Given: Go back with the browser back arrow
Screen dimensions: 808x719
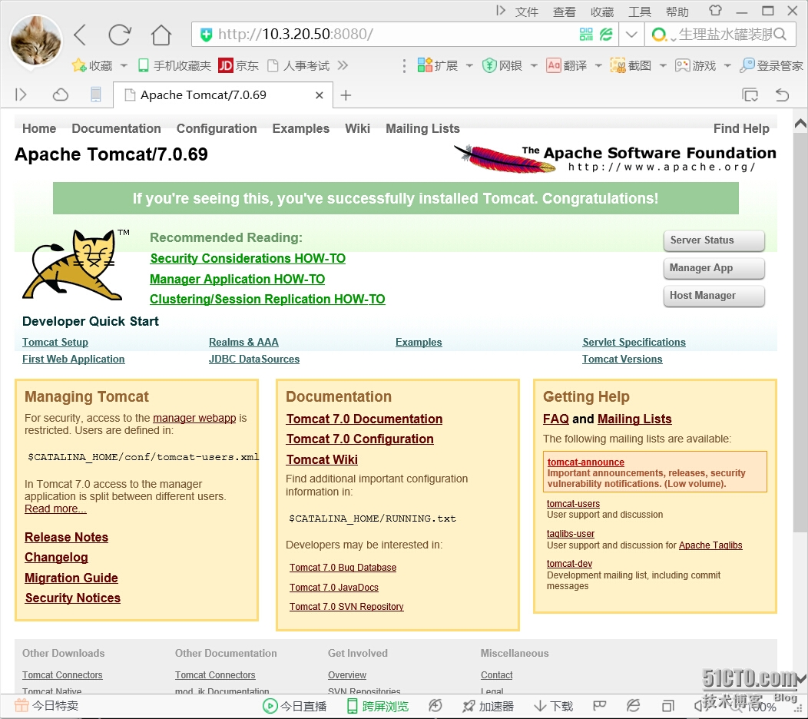Looking at the screenshot, I should (x=81, y=35).
